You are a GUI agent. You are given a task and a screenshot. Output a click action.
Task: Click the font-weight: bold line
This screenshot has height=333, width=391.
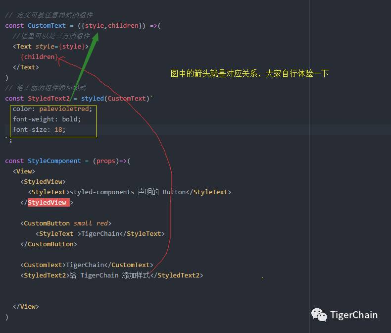click(47, 119)
